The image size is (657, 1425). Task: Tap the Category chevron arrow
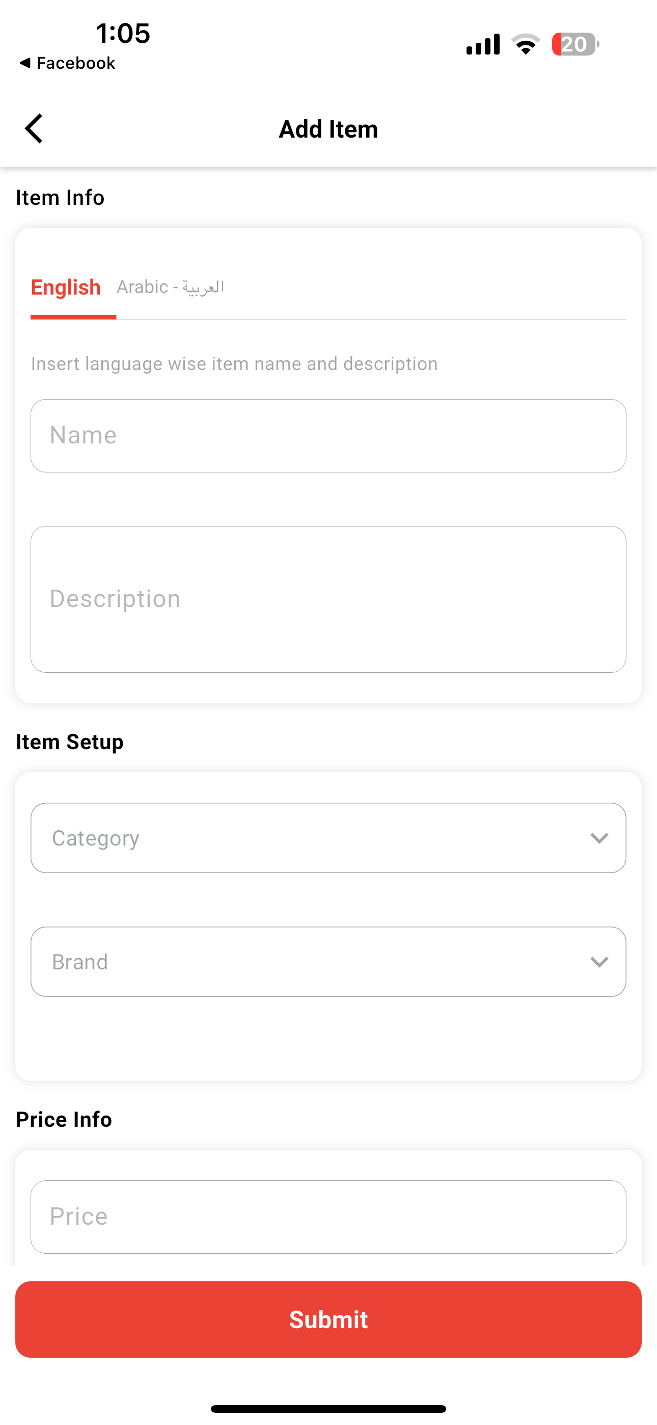(x=599, y=838)
